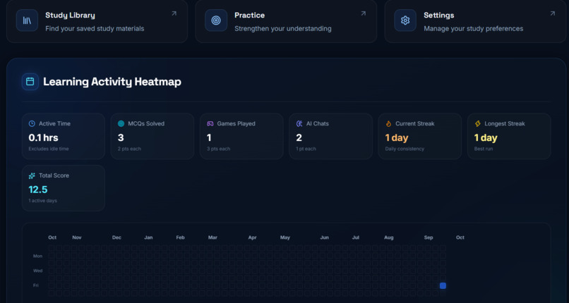The width and height of the screenshot is (569, 303).
Task: Click the MCQs Solved teal circle icon
Action: tap(121, 124)
